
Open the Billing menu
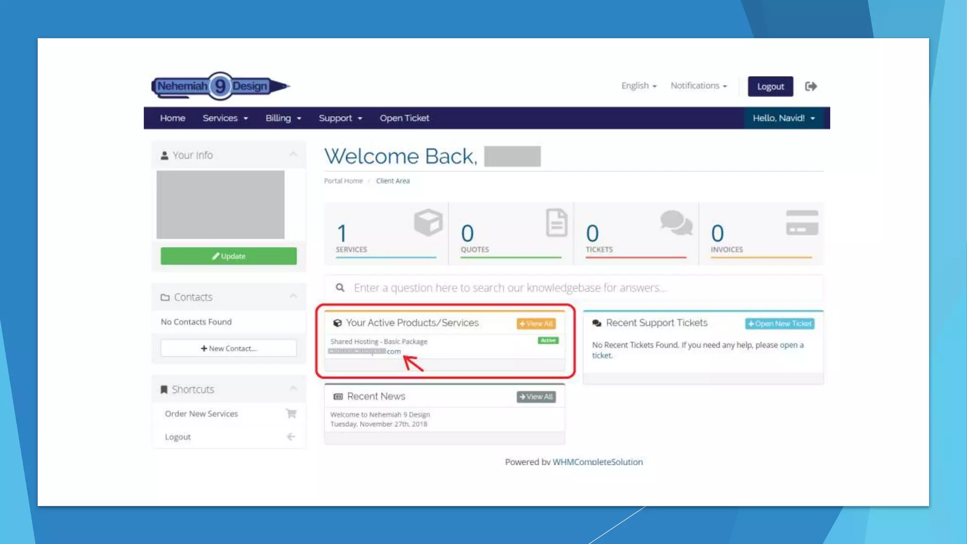[283, 118]
